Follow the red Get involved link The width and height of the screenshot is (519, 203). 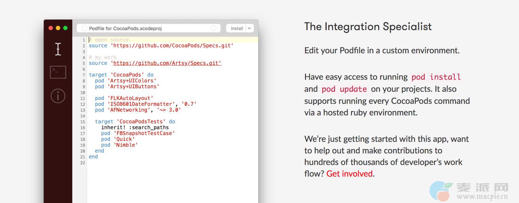(x=349, y=174)
